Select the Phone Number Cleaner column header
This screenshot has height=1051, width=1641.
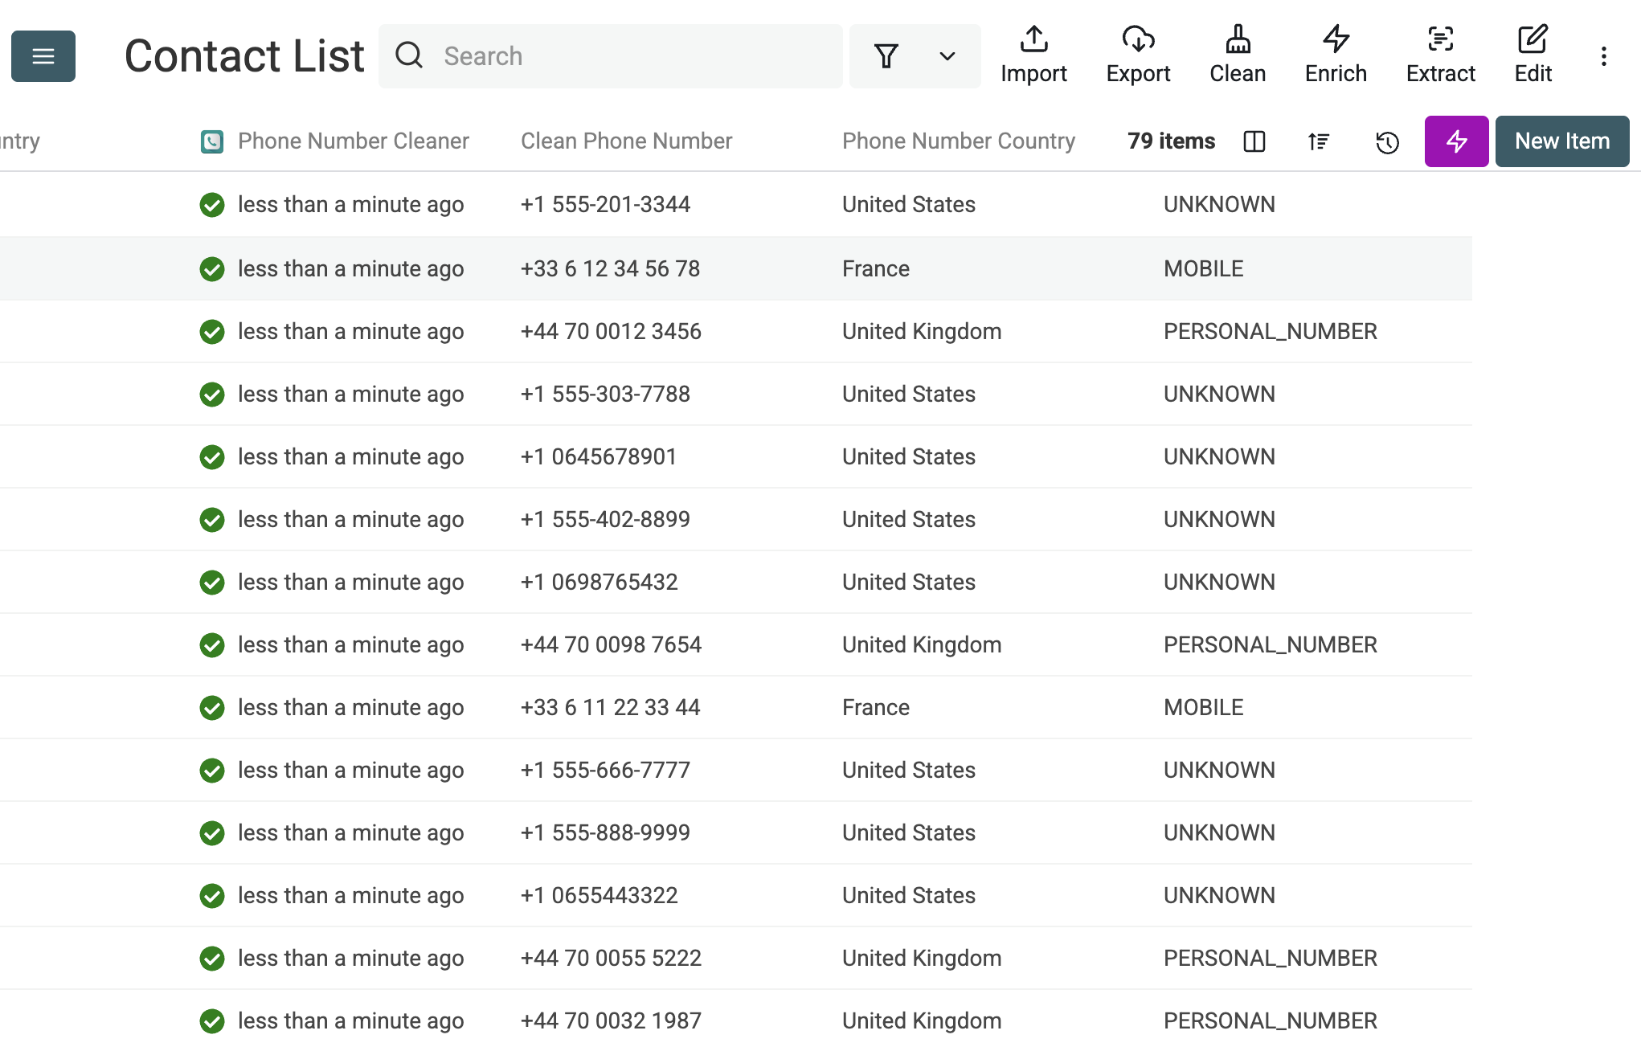pos(353,141)
